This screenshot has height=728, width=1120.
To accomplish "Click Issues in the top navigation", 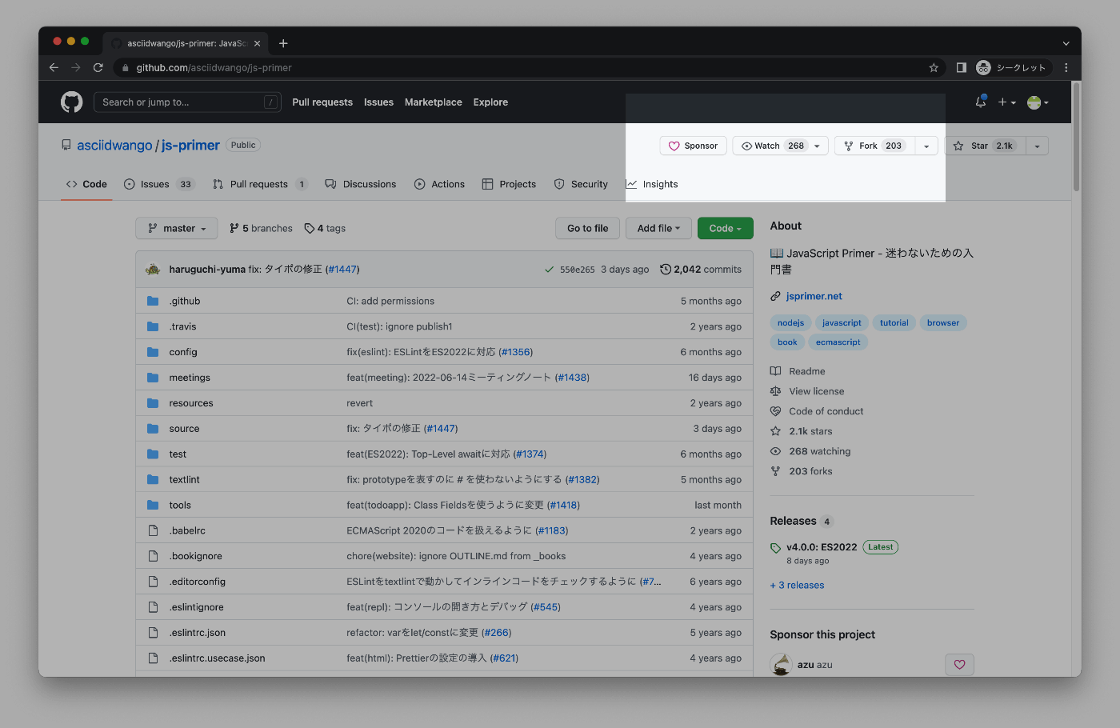I will pos(378,102).
